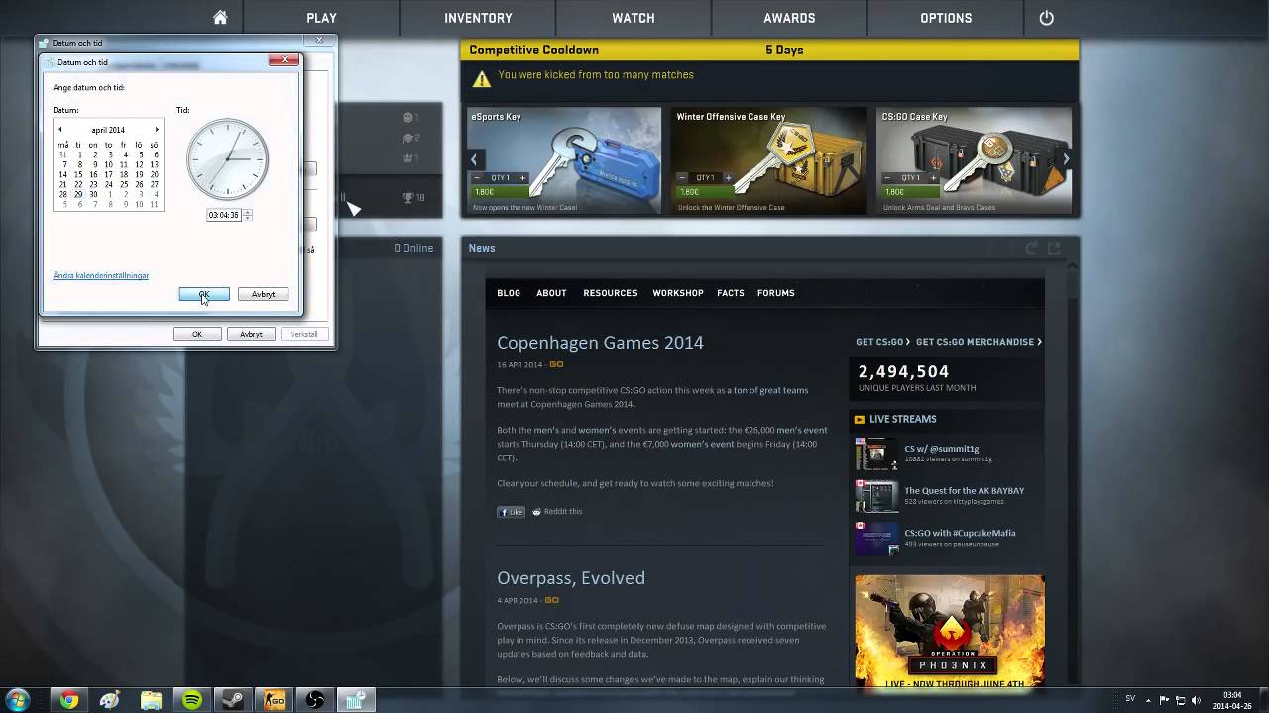The image size is (1269, 713).
Task: Open Spotify from the taskbar
Action: coord(192,700)
